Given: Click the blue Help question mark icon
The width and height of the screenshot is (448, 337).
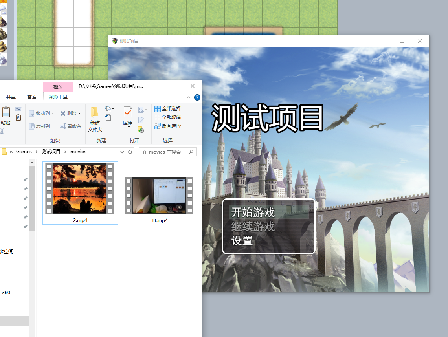Looking at the screenshot, I should [197, 97].
